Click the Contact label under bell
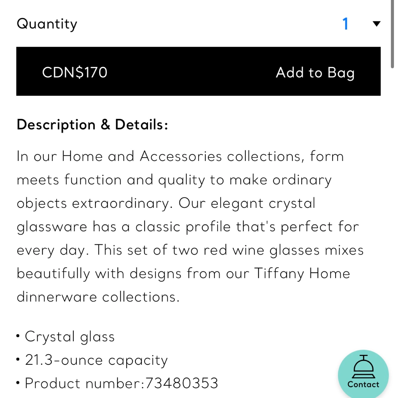Image resolution: width=397 pixels, height=398 pixels. [363, 384]
